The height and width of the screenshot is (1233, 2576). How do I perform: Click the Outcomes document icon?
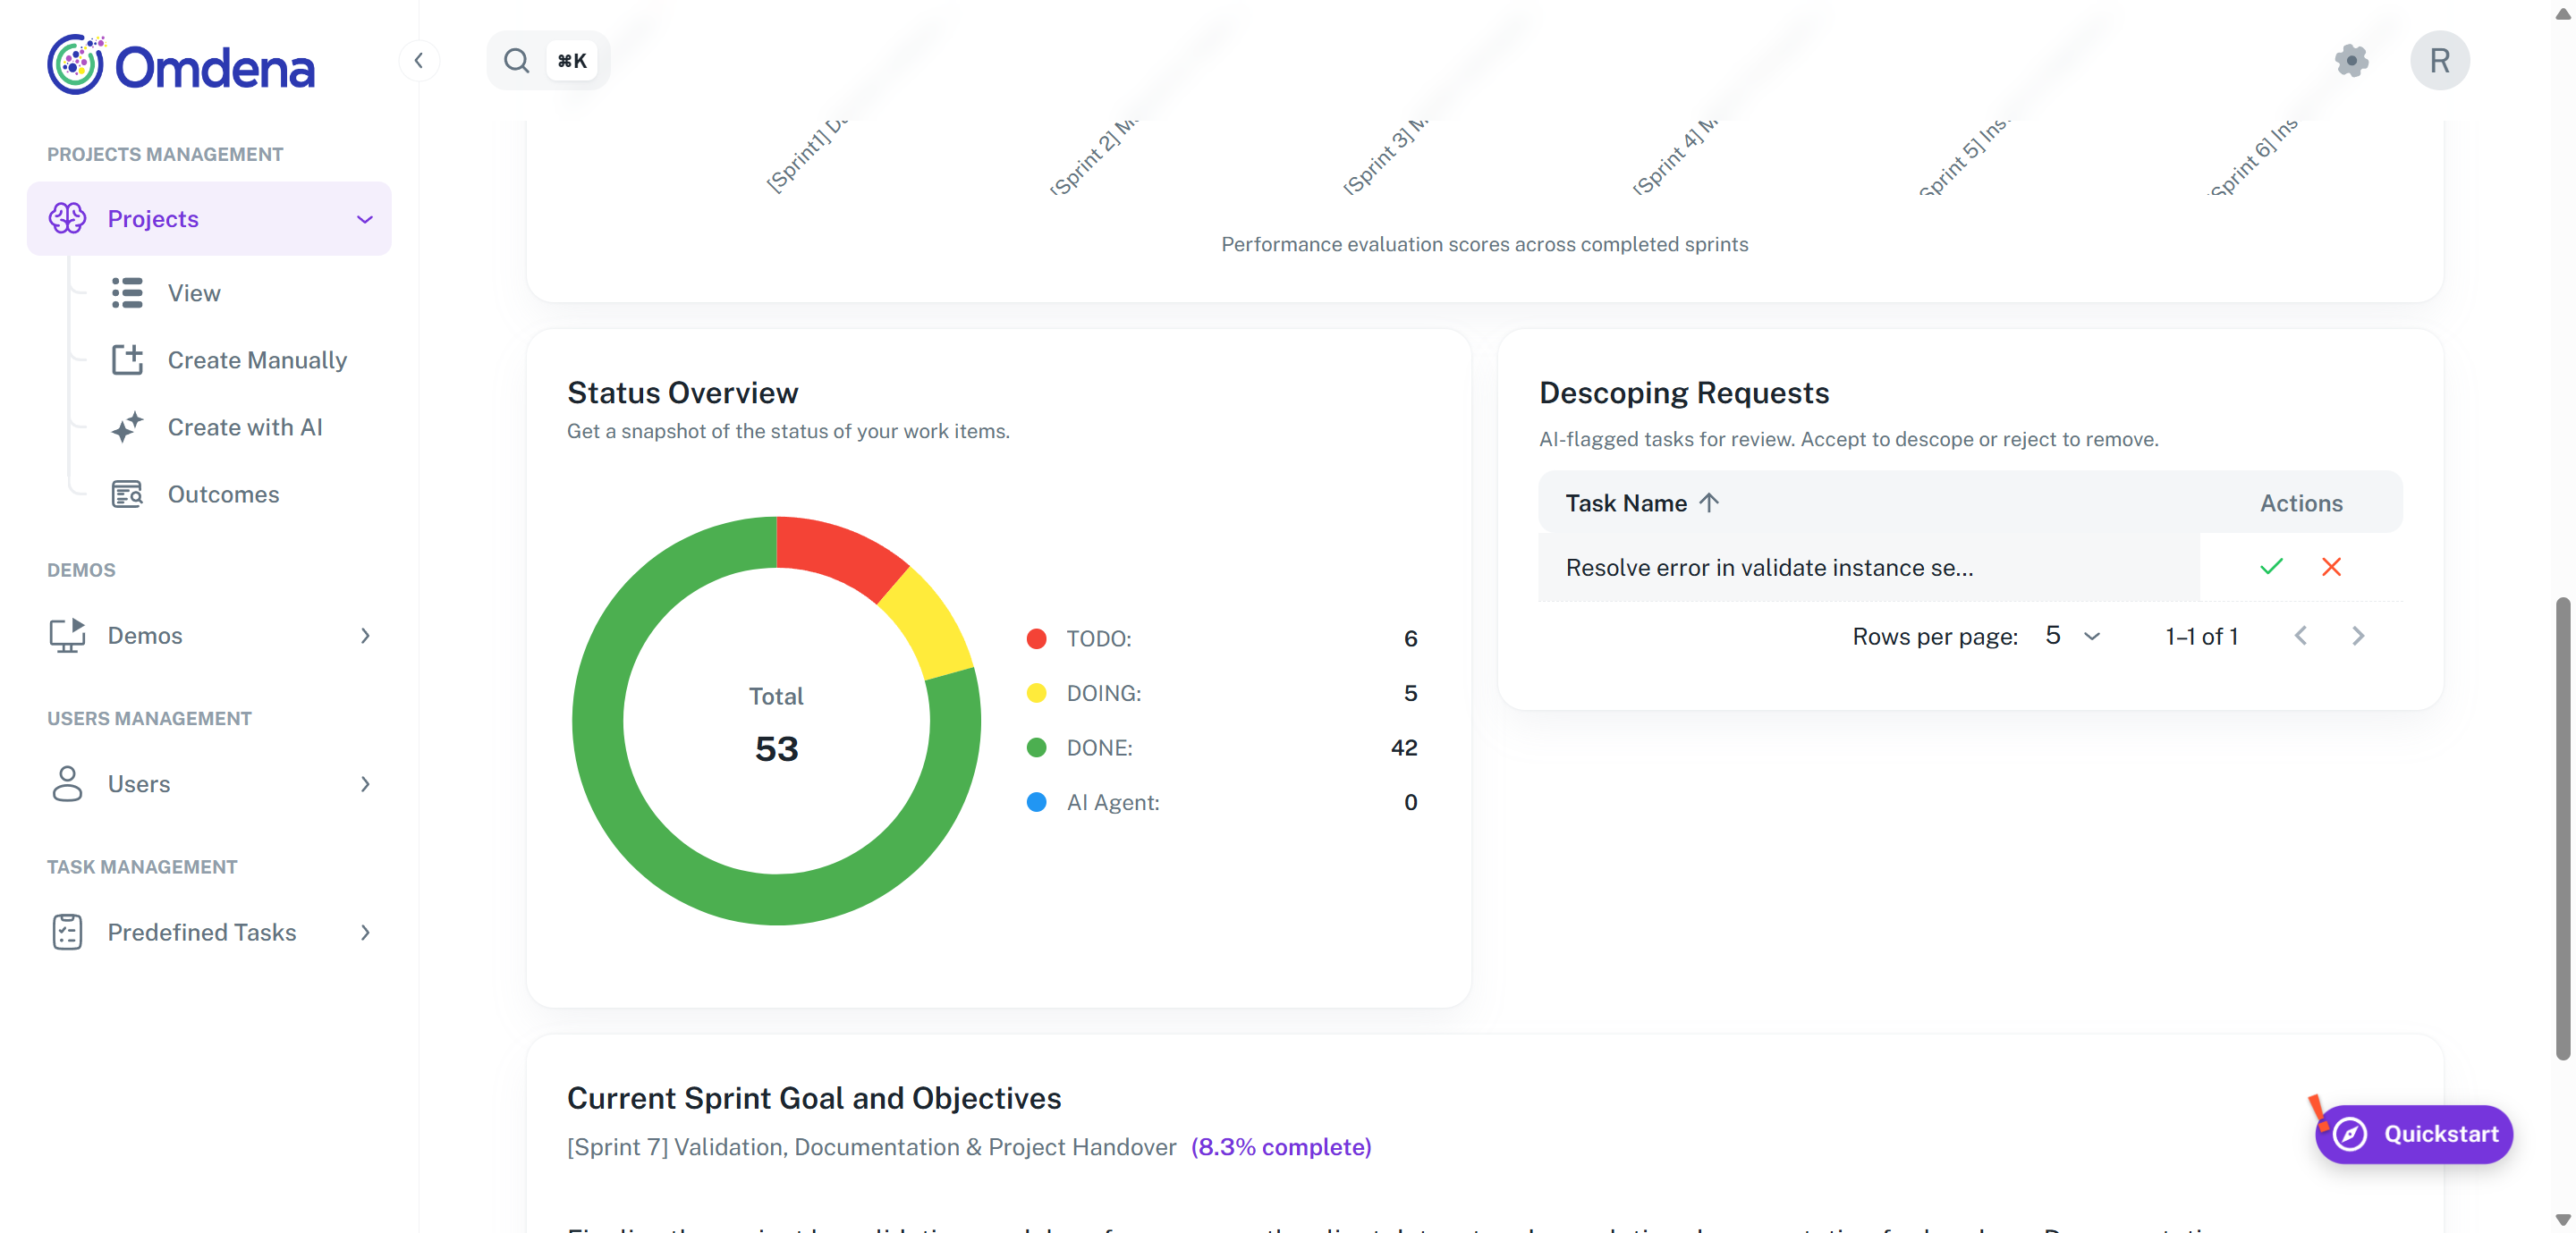(x=127, y=493)
